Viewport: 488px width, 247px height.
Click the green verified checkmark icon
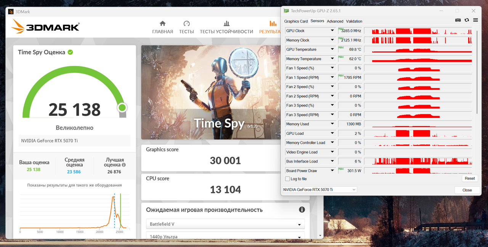coord(70,52)
